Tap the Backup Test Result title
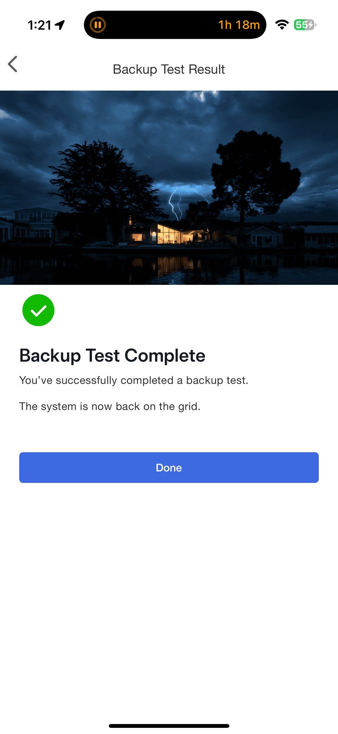The image size is (338, 734). (x=169, y=69)
